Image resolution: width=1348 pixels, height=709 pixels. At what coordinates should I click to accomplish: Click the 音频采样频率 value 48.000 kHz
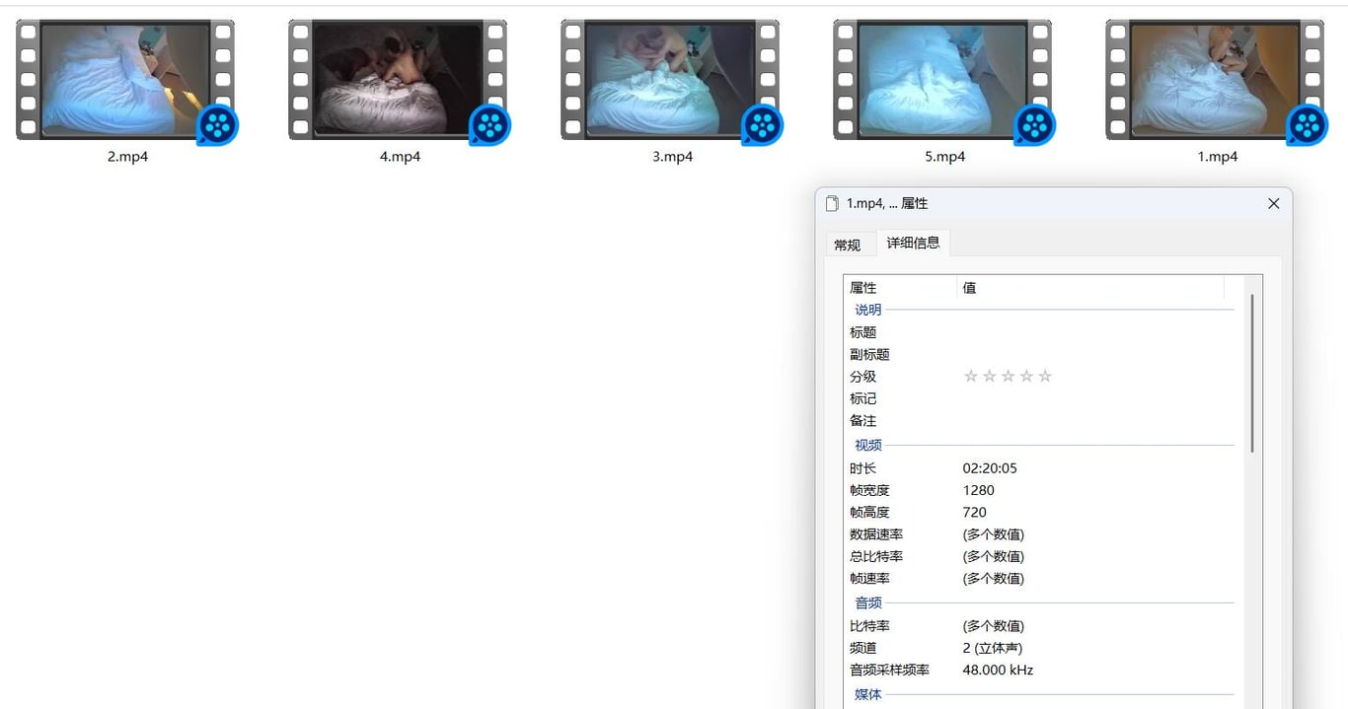pos(998,670)
